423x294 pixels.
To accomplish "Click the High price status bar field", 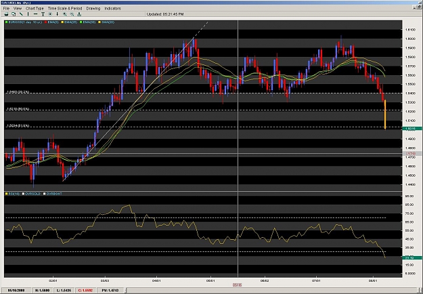I will [41, 290].
